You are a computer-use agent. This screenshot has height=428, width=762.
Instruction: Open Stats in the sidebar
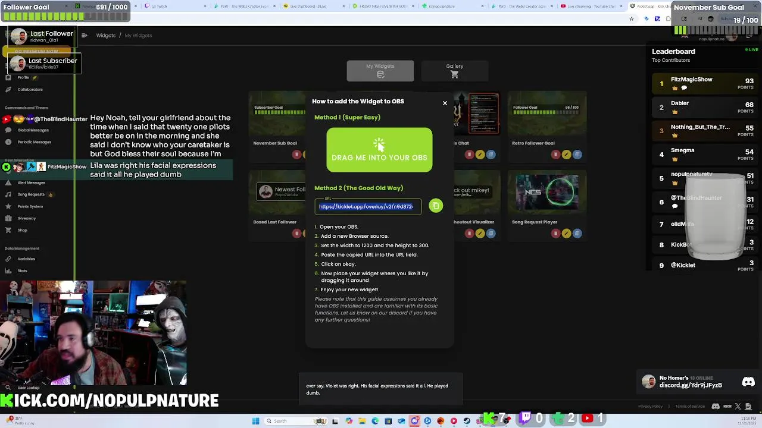[x=22, y=271]
